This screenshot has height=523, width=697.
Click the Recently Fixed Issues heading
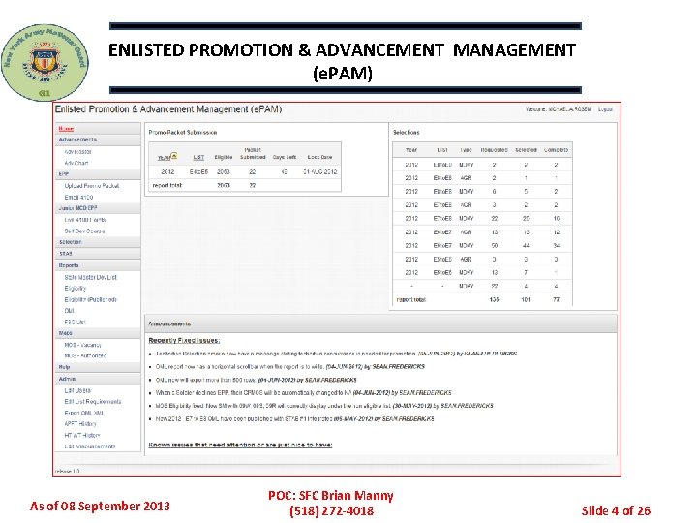[184, 340]
